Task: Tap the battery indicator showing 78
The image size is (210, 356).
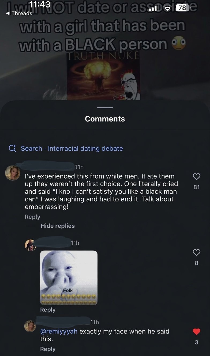Action: 182,8
